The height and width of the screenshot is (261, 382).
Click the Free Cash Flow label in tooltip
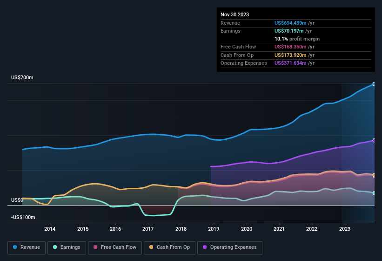[x=238, y=47]
